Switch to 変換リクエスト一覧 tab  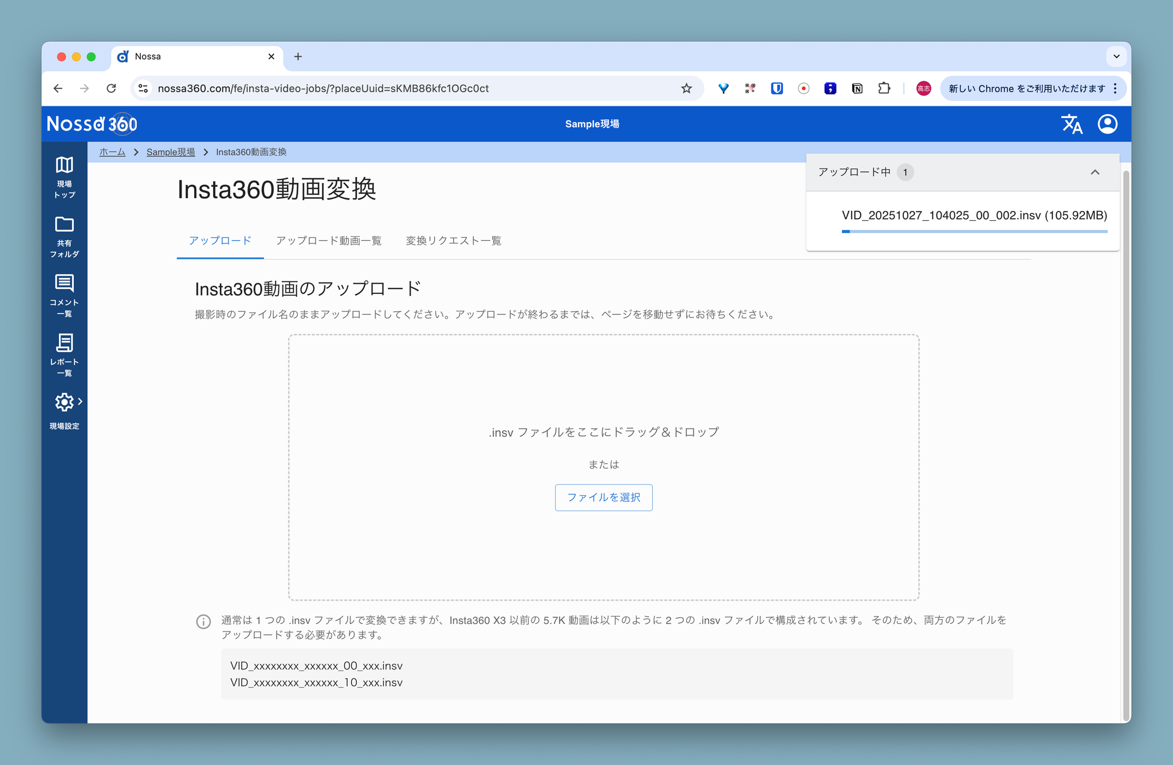tap(453, 241)
